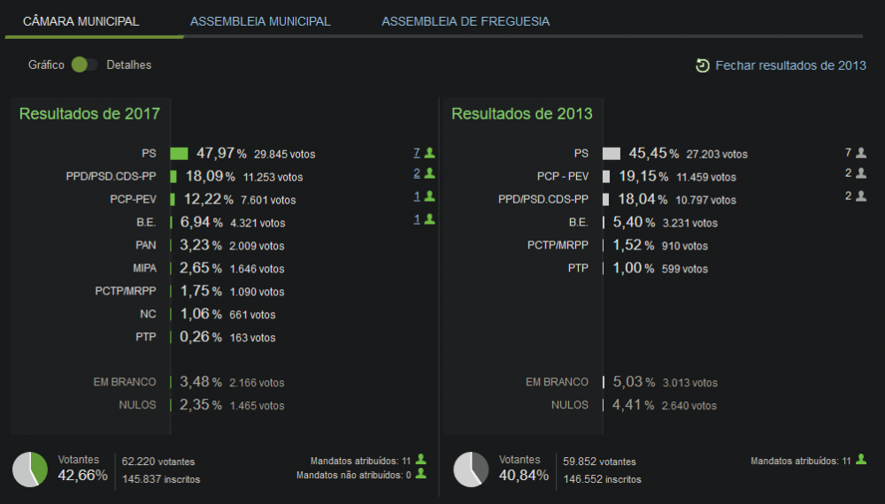Click the grey mandate icon for PS 2013
This screenshot has width=885, height=504.
click(861, 152)
